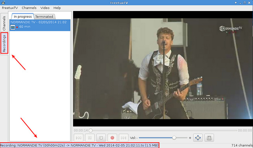Click the volume slider handle
Screen dimensions: 253x148
[x=174, y=138]
